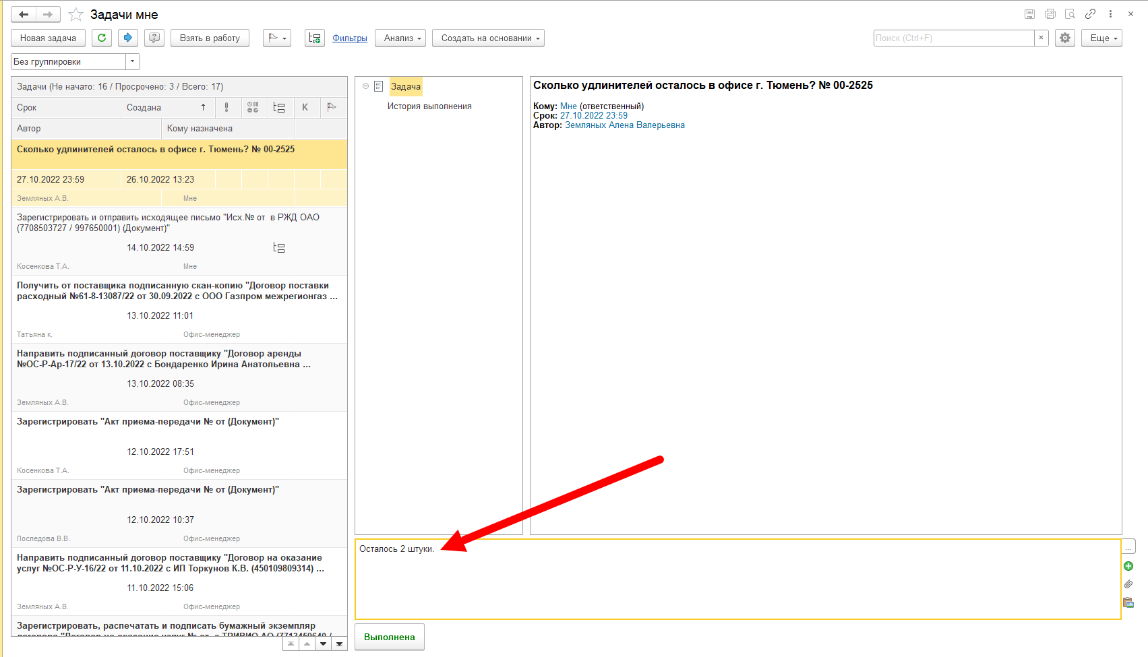Click the Мне link after Кому
This screenshot has height=657, width=1148.
tap(568, 106)
